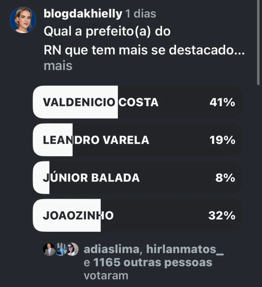Click the '1 dias' timestamp
The image size is (262, 287).
pos(141,14)
